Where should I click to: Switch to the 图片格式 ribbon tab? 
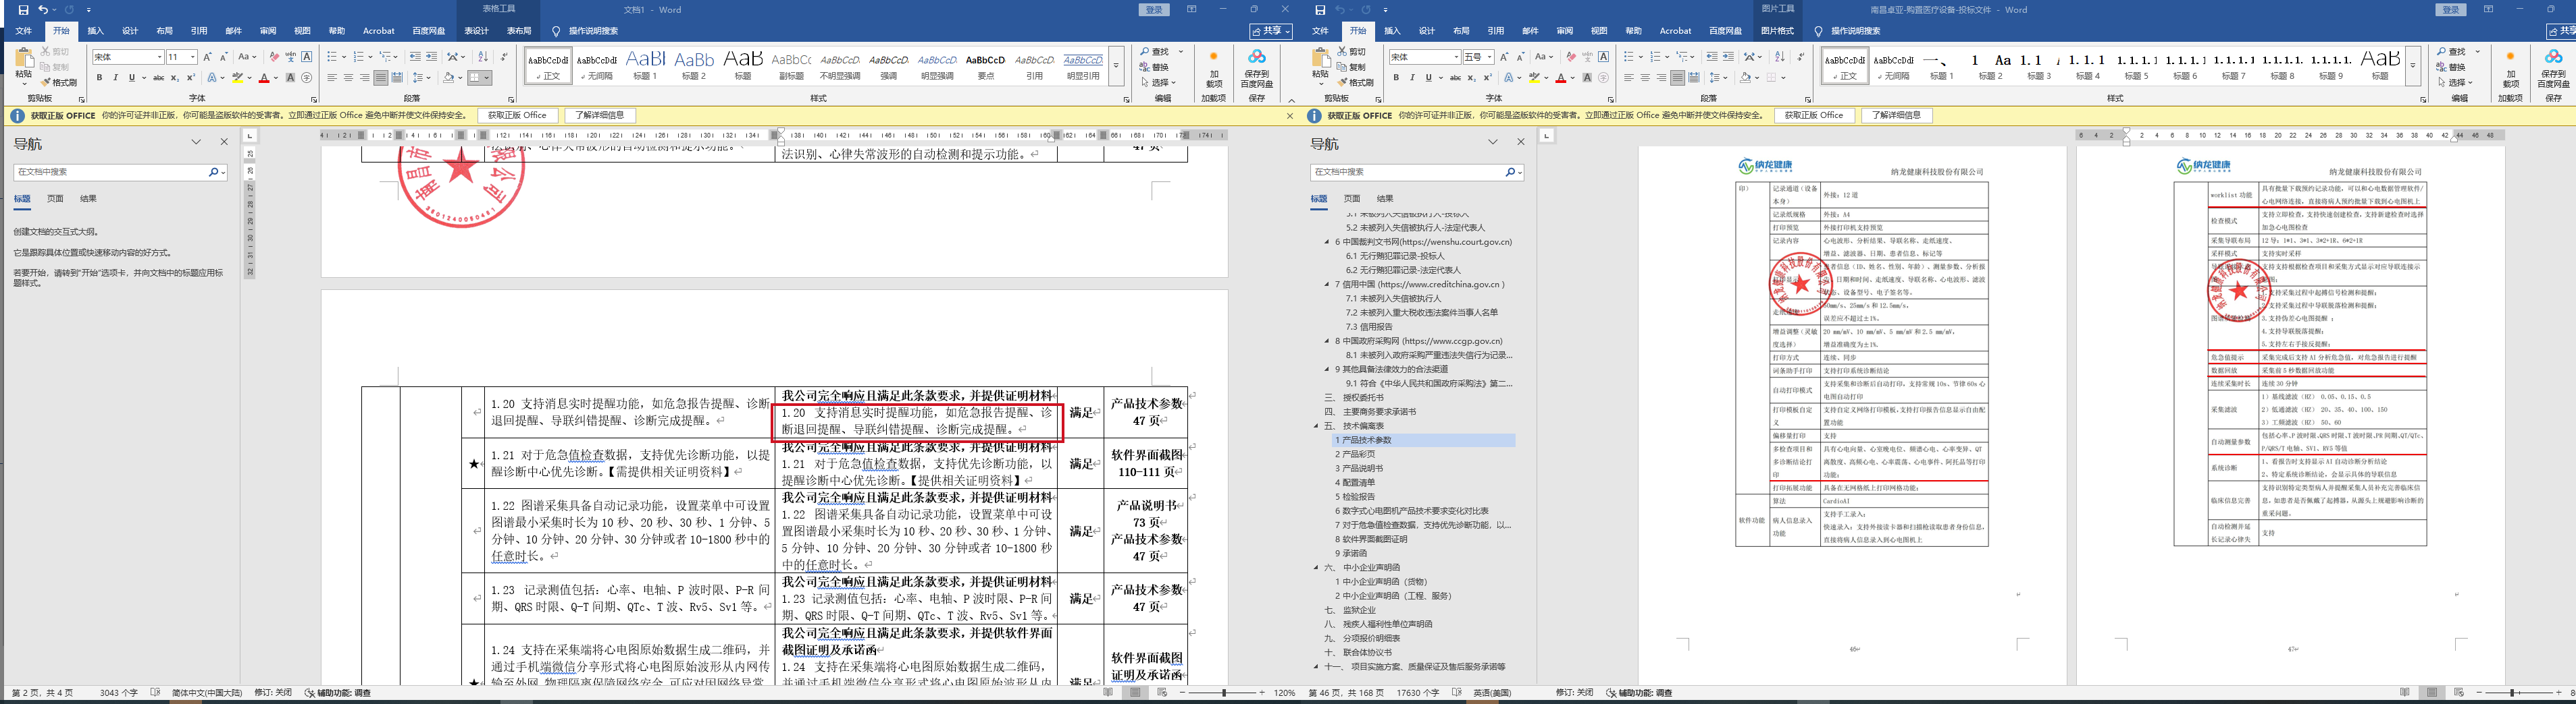coord(1777,31)
